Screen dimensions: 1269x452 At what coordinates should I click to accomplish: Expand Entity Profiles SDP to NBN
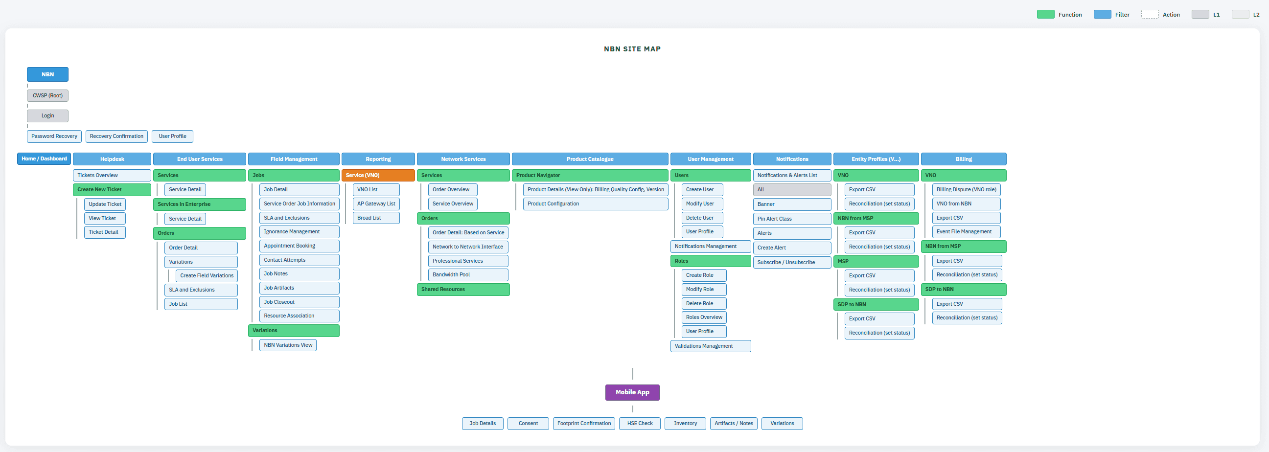point(876,305)
